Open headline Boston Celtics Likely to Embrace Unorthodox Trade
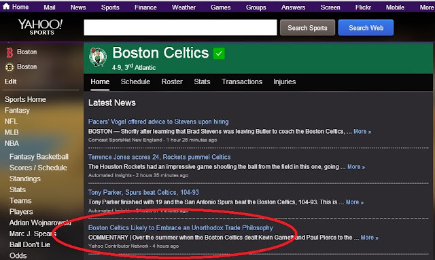Viewport: 435px width, 260px height. coord(181,227)
